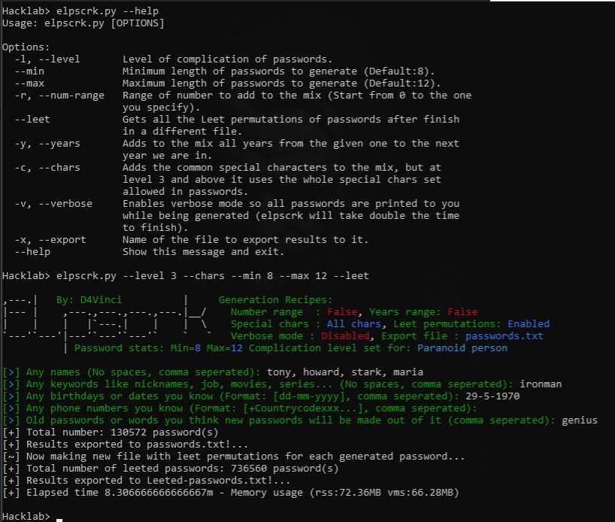Click the final 'Hacklab>' prompt cursor
The image size is (615, 522).
(x=59, y=519)
